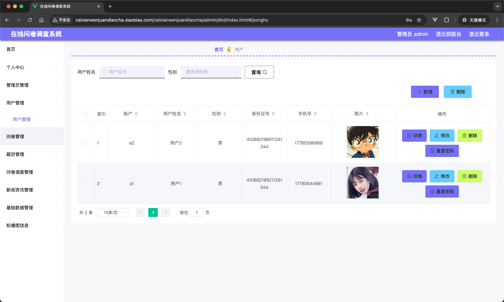Click 重置密码 for user a2

pos(442,151)
